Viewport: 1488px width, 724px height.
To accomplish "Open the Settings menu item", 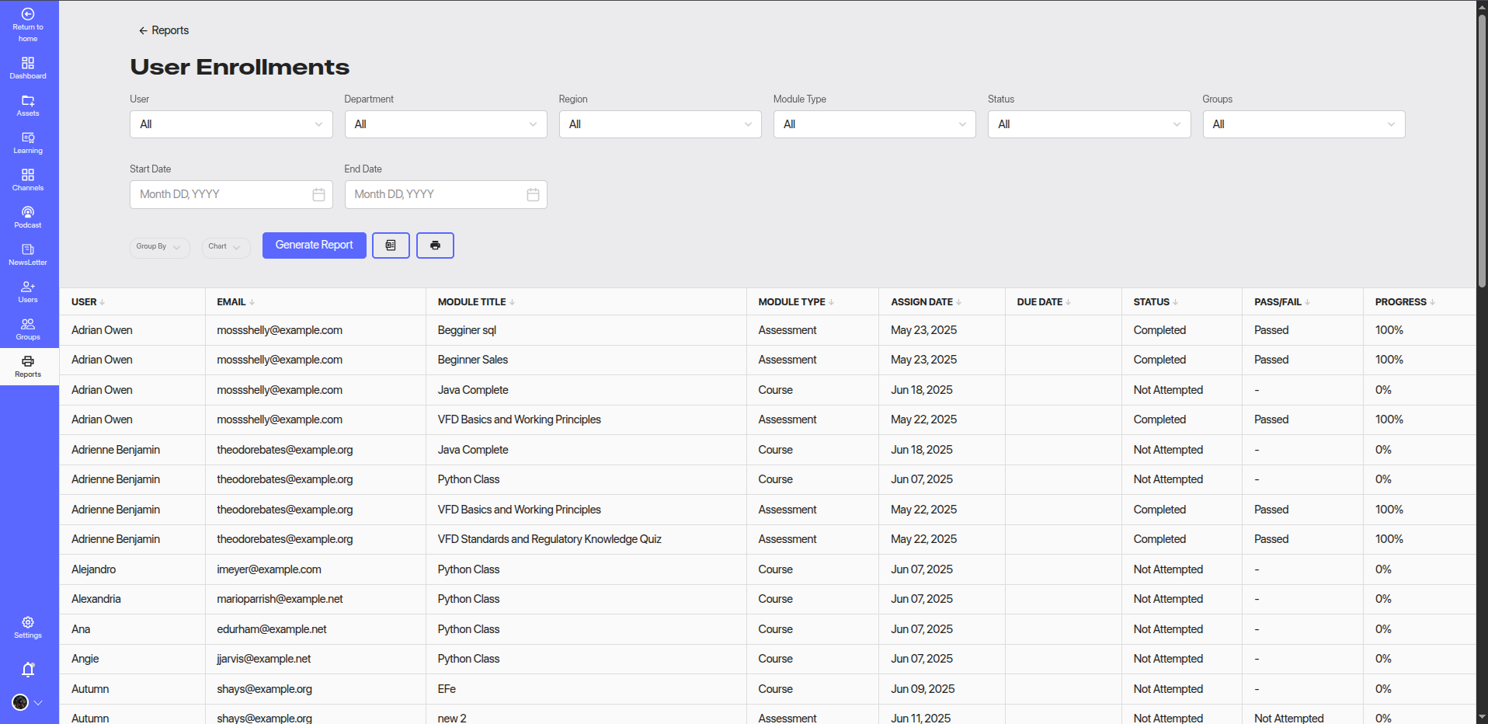I will [28, 628].
